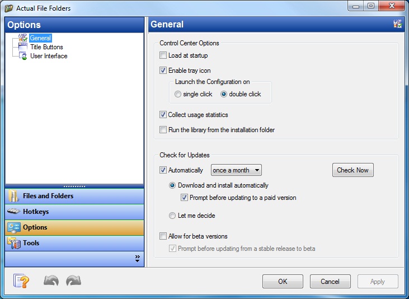Choose Let me decide update option
The image size is (409, 299).
tap(173, 216)
